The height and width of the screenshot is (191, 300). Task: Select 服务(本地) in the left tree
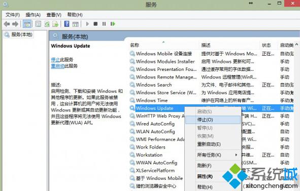tap(22, 34)
